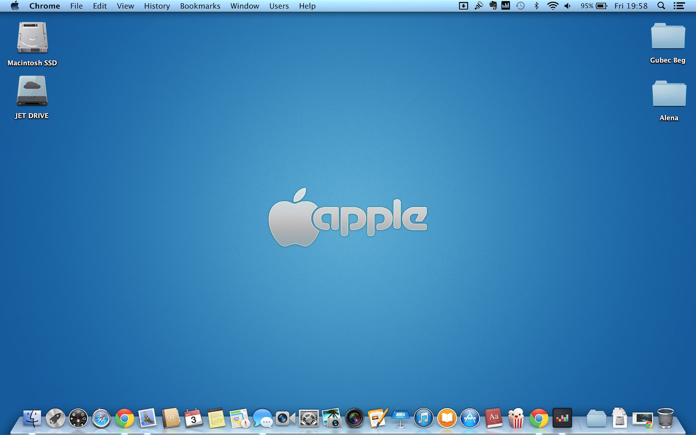Open Notification Center list icon
Image resolution: width=696 pixels, height=435 pixels.
click(679, 6)
